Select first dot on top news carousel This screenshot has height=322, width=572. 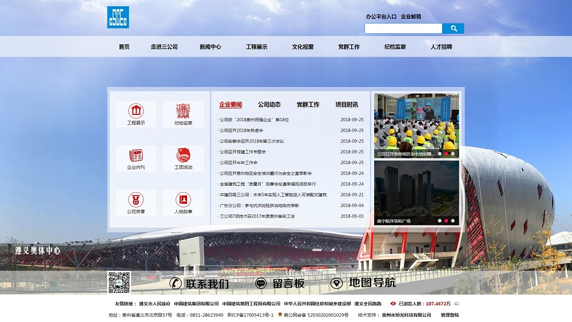click(440, 154)
